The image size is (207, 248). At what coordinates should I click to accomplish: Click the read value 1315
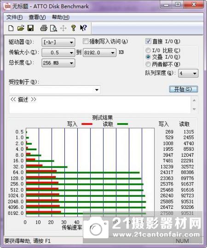click(x=189, y=132)
